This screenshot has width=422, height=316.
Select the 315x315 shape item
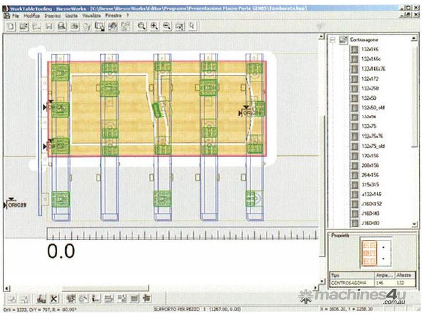(x=370, y=185)
